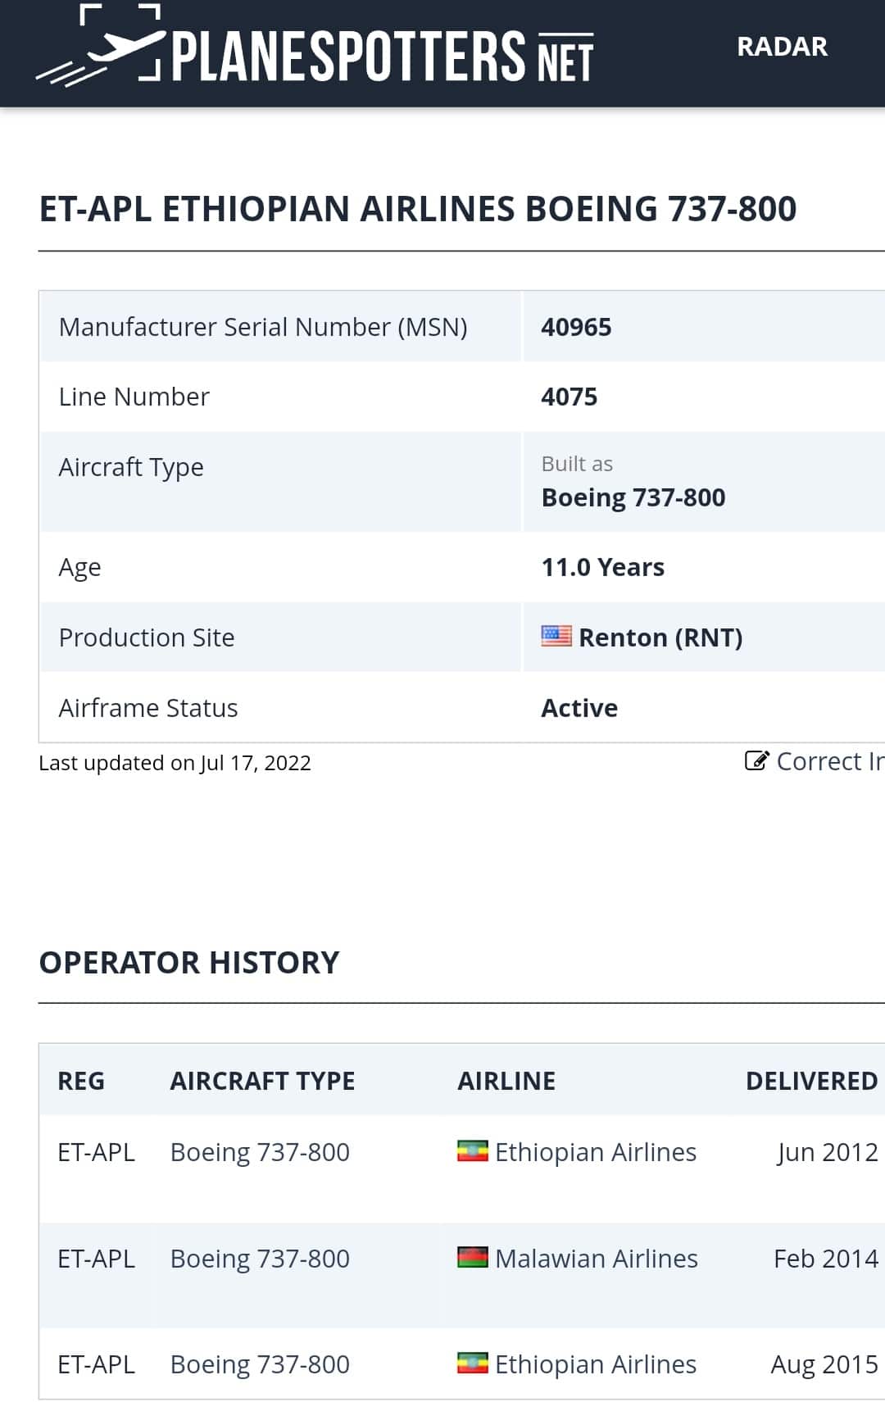The image size is (885, 1402).
Task: Click the Aug 2015 delivery date
Action: click(x=824, y=1364)
